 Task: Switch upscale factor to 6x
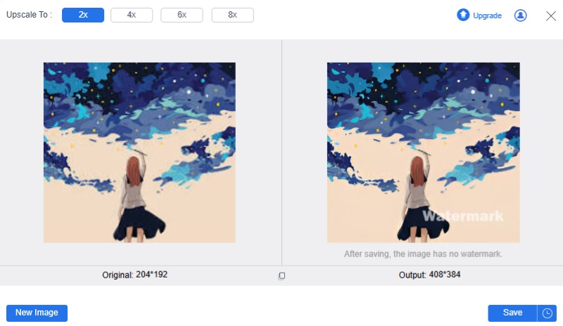click(x=182, y=15)
